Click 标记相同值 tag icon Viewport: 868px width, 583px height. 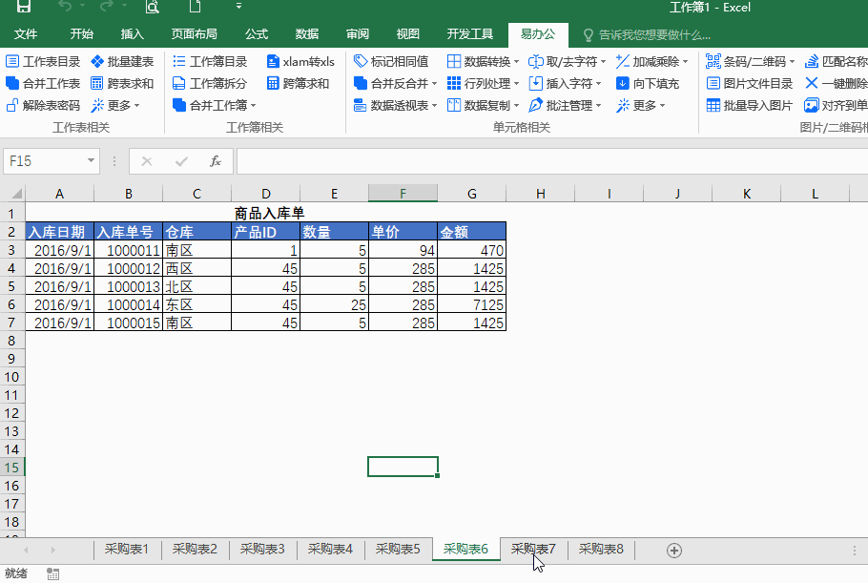361,61
